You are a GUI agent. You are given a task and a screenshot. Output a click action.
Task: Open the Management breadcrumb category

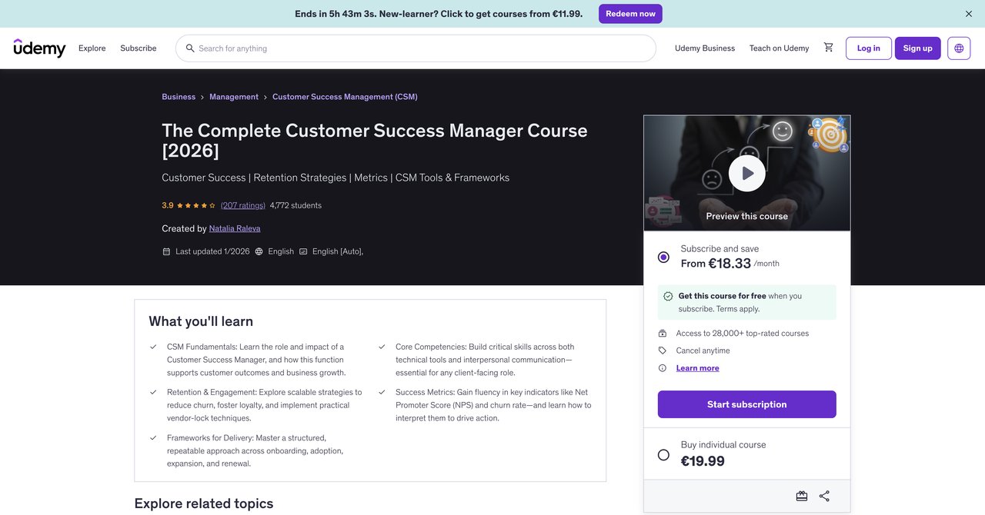pos(234,97)
